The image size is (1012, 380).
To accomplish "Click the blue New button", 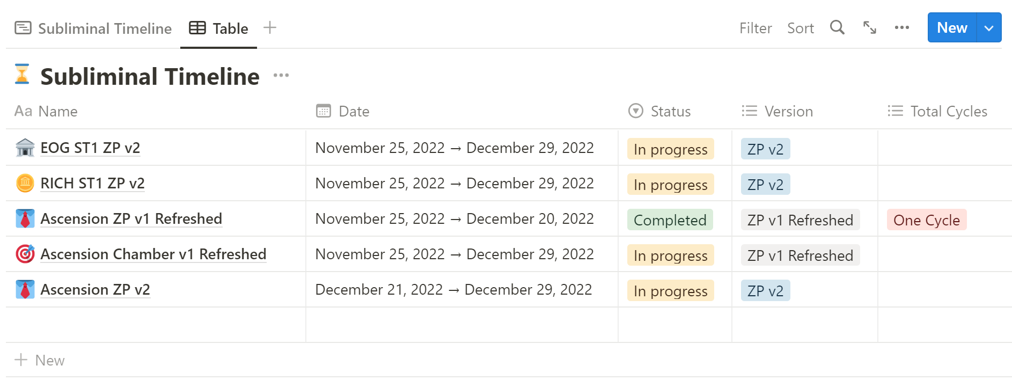I will click(952, 28).
